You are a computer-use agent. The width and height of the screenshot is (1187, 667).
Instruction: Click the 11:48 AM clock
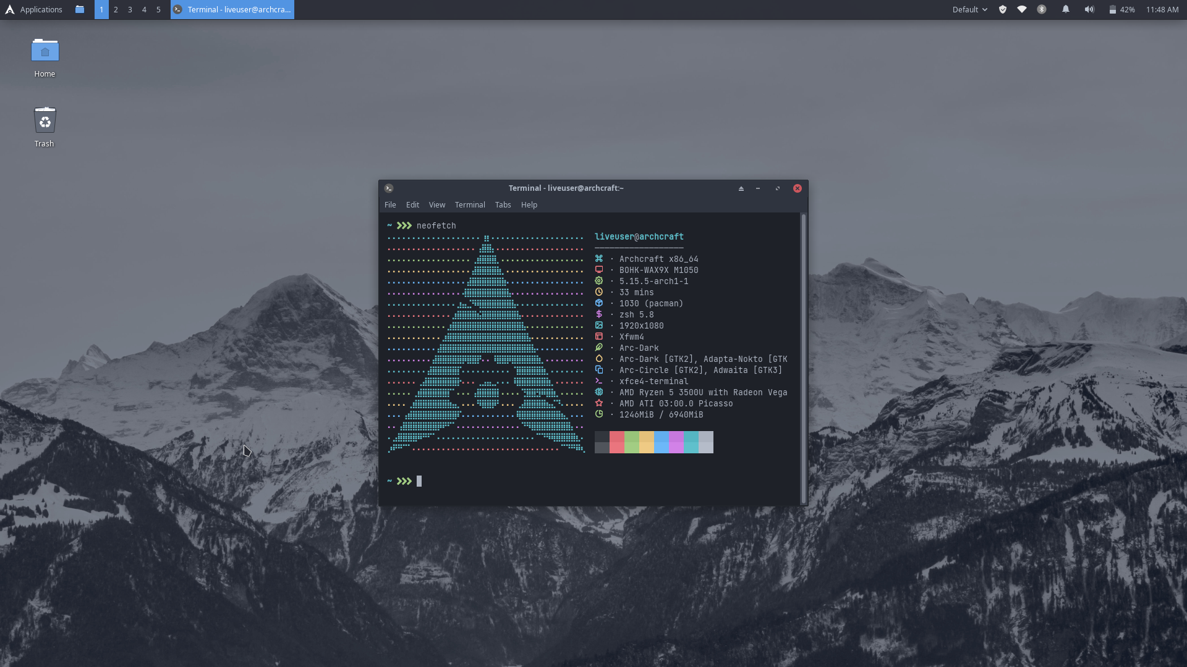pyautogui.click(x=1162, y=9)
